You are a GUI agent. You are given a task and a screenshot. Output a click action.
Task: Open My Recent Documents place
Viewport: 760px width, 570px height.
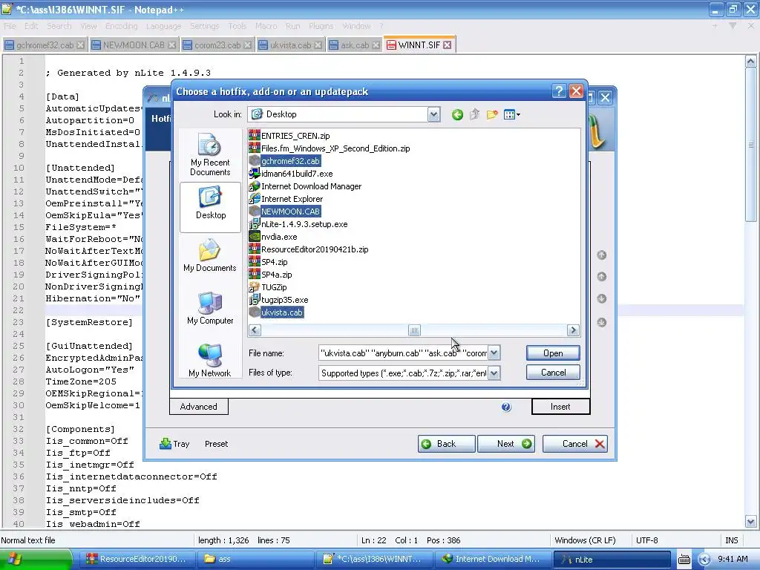coord(210,155)
